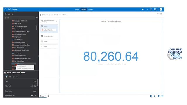Select the Tooltip grammar section
Screen dimensions: 187x105
[49, 41]
